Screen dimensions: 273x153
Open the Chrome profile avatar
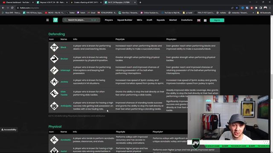(265, 8)
